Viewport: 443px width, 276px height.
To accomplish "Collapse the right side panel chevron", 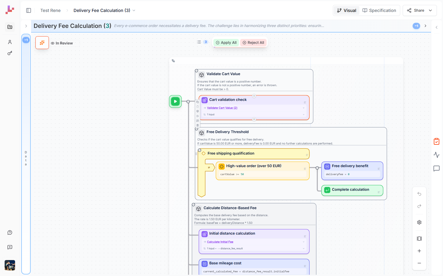I will point(436,27).
